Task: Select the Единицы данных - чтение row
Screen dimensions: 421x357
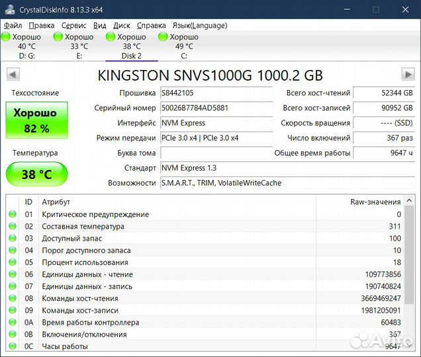Action: [205, 274]
